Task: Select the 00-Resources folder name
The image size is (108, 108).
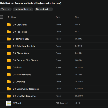Action: [x=20, y=32]
